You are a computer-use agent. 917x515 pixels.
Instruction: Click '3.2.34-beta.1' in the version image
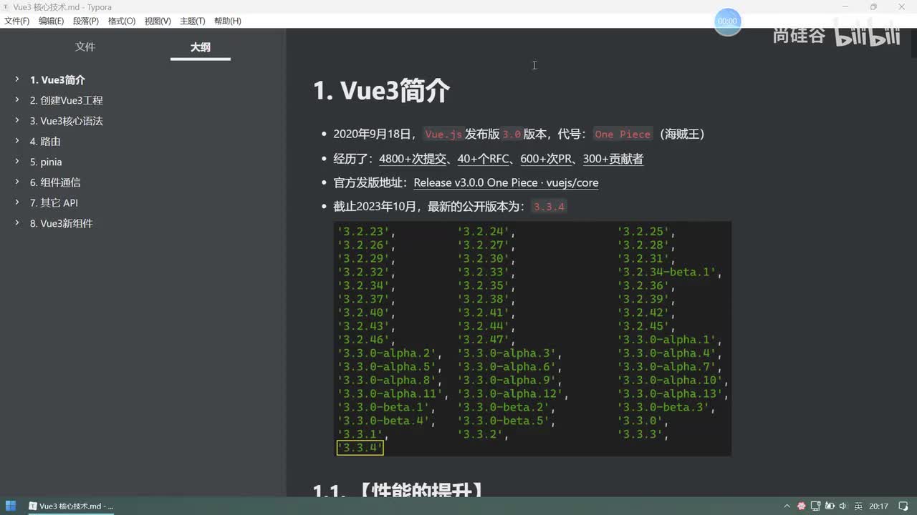(668, 273)
